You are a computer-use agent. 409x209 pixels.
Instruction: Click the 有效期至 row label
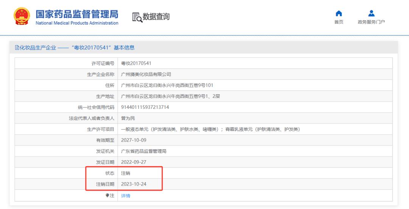(x=105, y=140)
